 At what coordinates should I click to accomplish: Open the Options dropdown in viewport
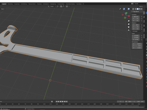[x=141, y=6]
